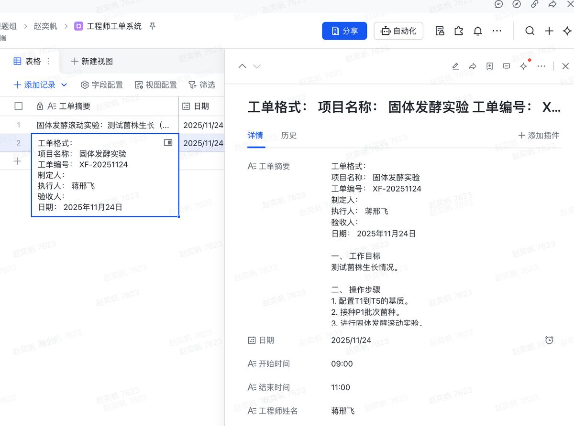The image size is (574, 426).
Task: Open comments icon in record panel
Action: 507,66
